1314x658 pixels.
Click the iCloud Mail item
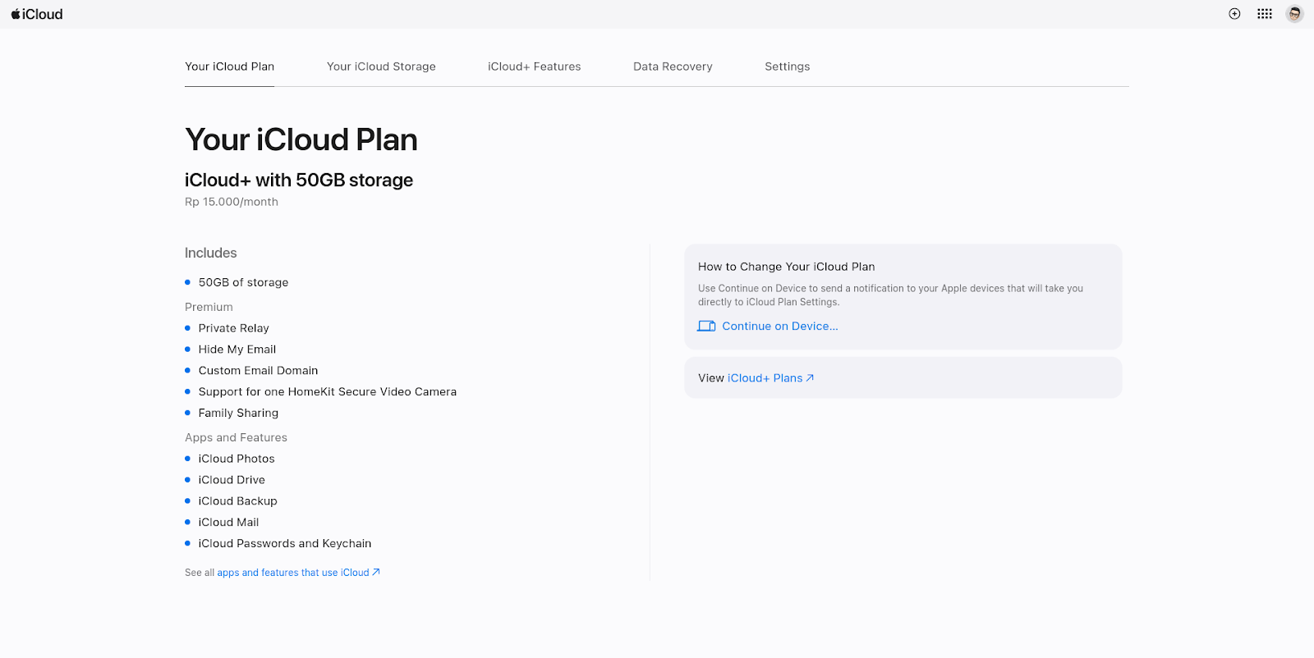(x=228, y=523)
